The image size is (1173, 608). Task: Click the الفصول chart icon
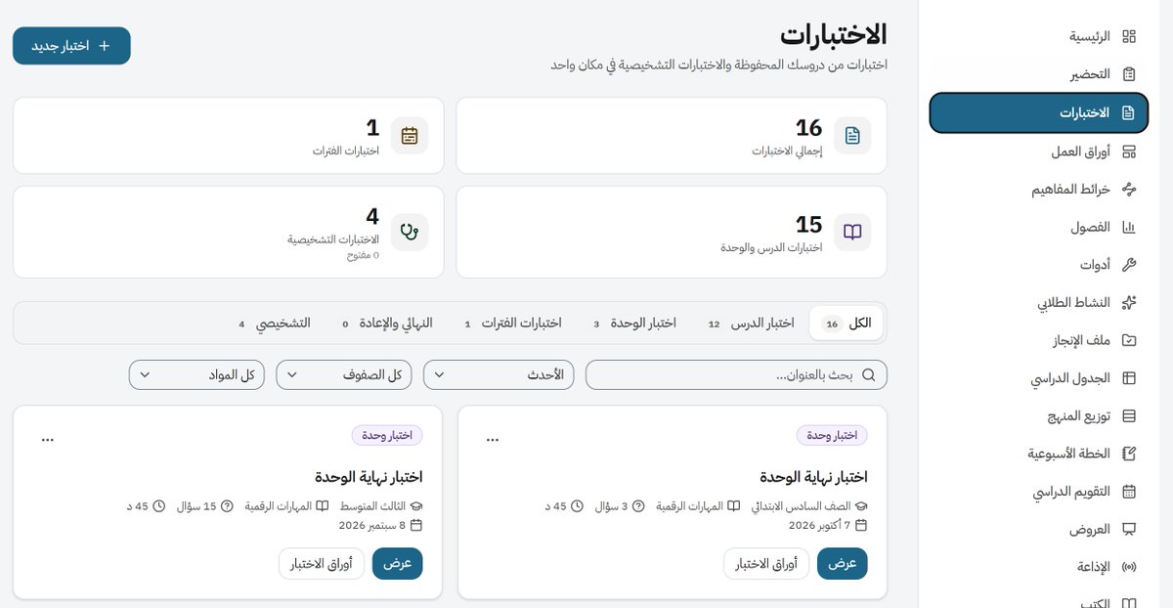point(1129,227)
